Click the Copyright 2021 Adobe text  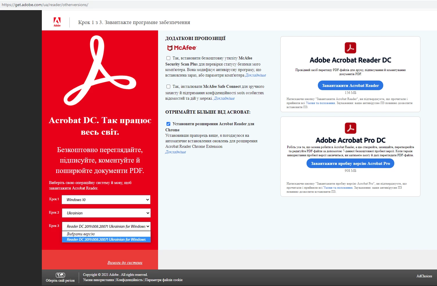coord(115,275)
